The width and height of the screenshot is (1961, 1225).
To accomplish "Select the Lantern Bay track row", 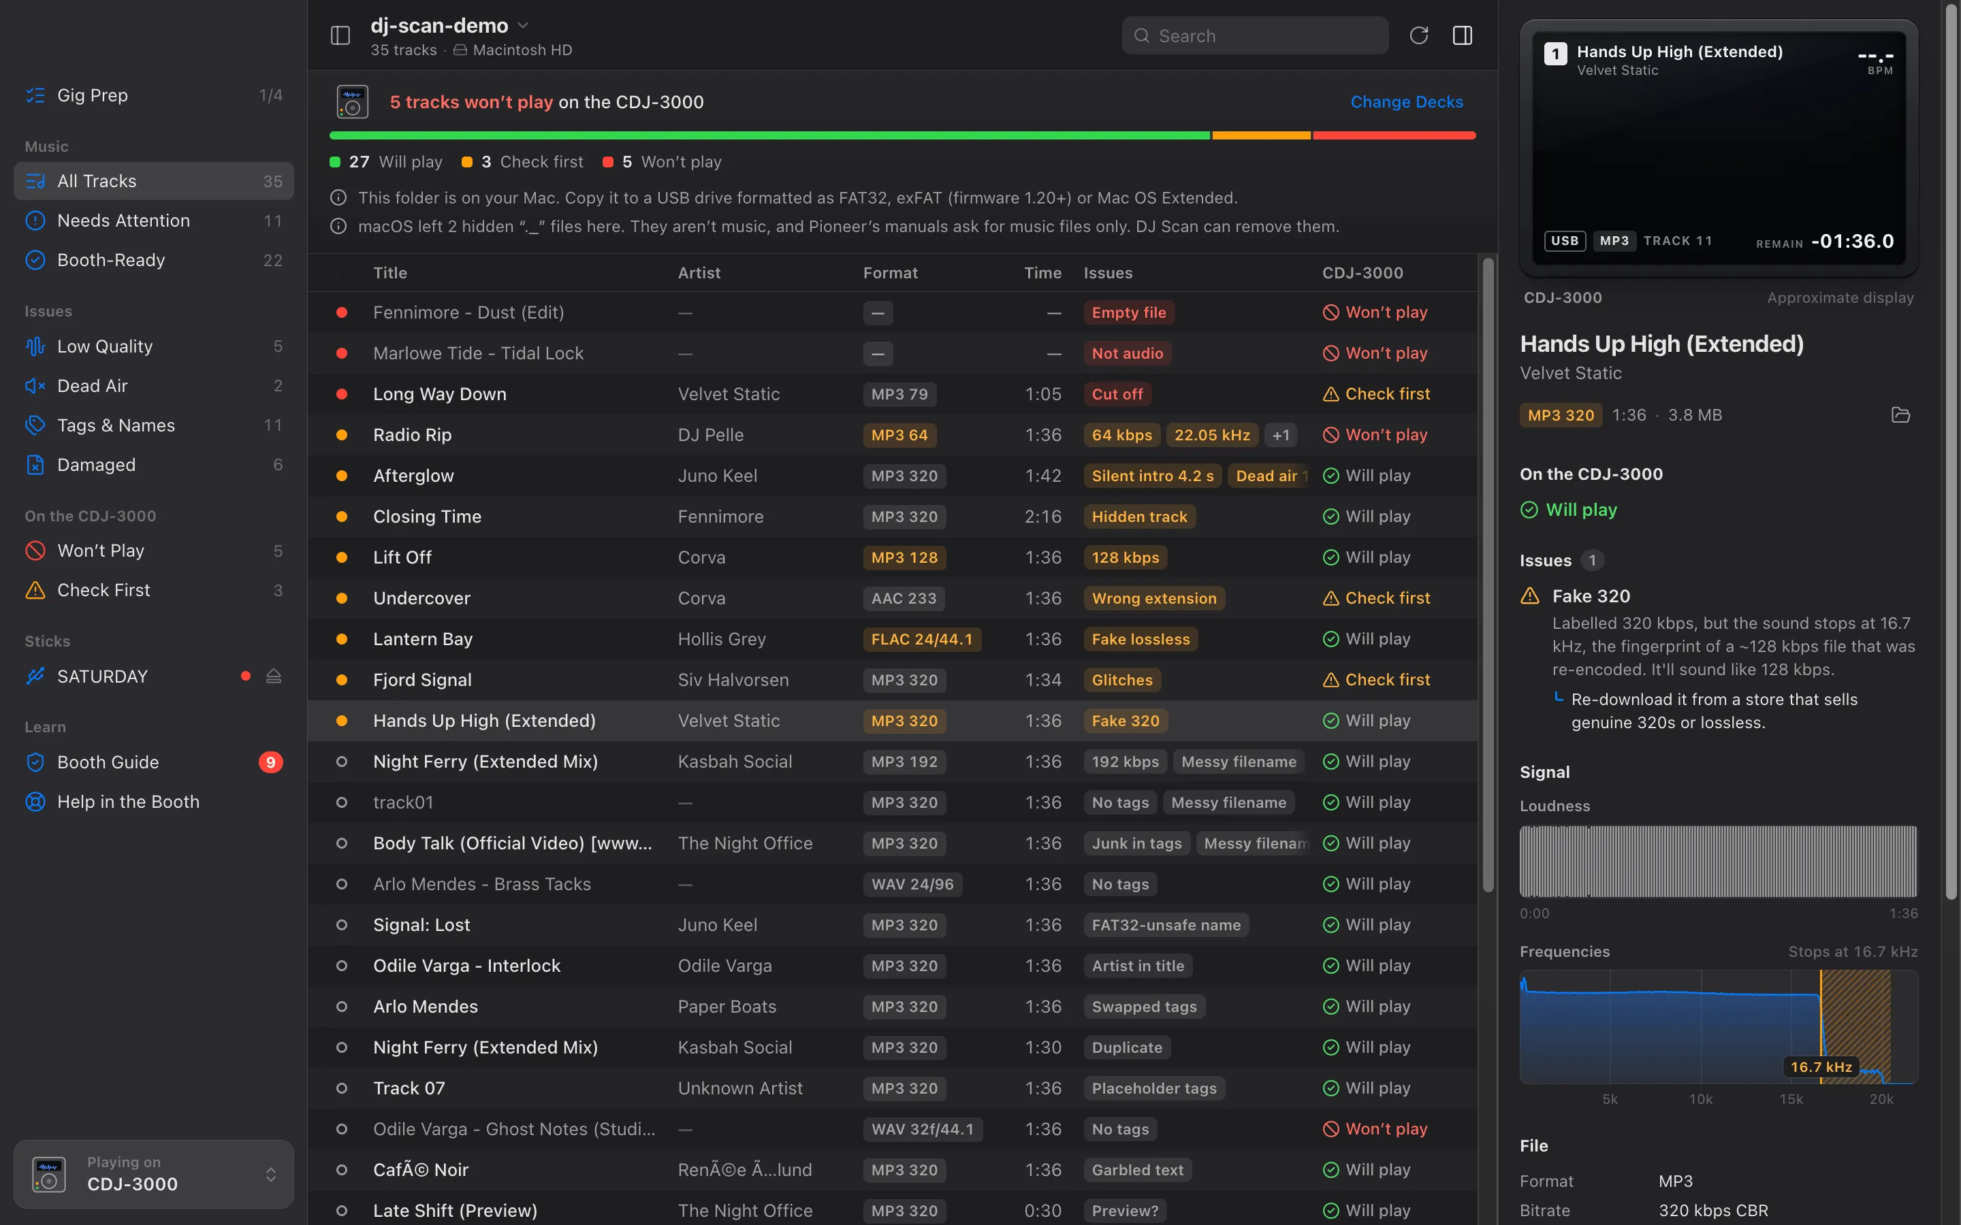I will click(892, 639).
